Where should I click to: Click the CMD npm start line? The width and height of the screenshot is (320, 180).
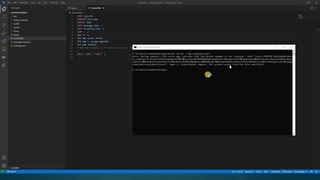pos(91,54)
